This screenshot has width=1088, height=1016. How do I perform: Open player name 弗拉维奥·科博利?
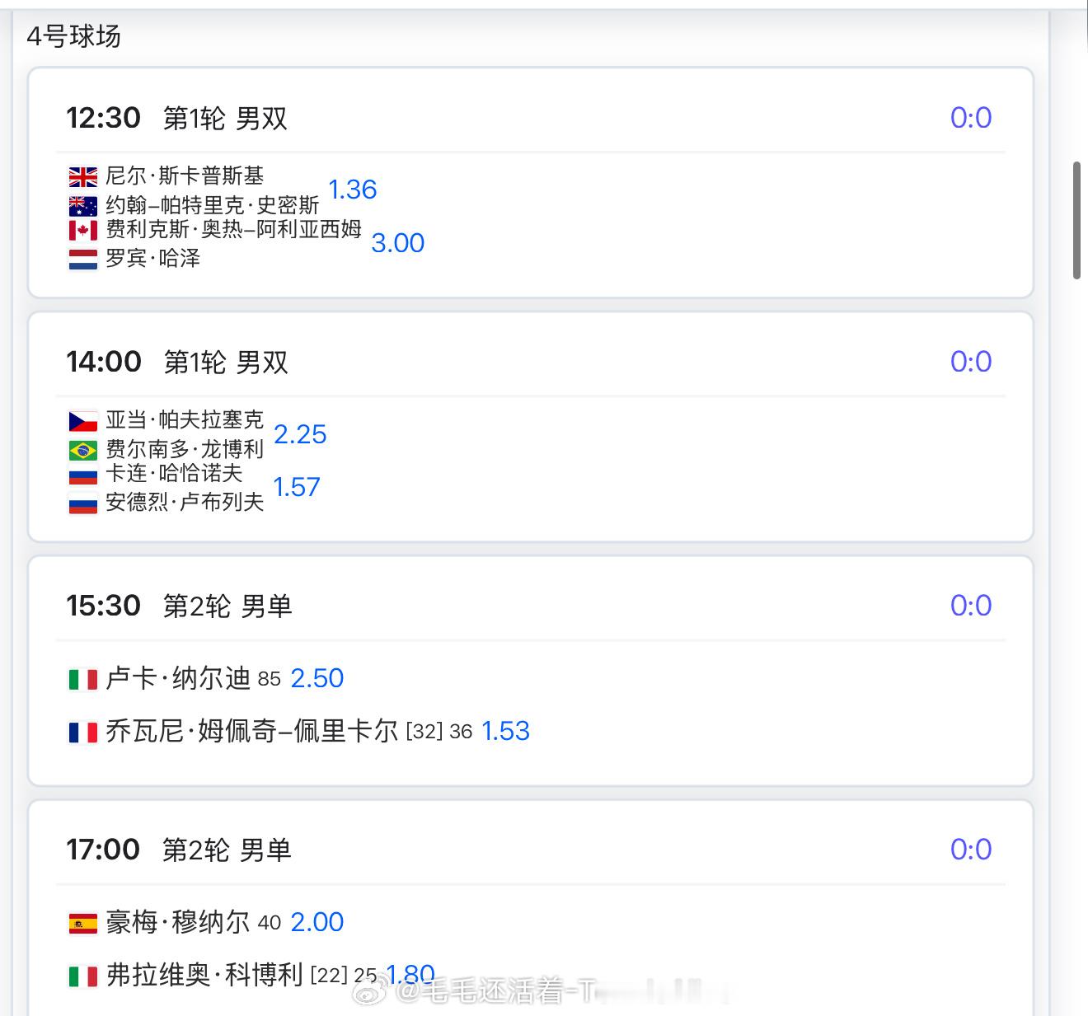click(204, 976)
